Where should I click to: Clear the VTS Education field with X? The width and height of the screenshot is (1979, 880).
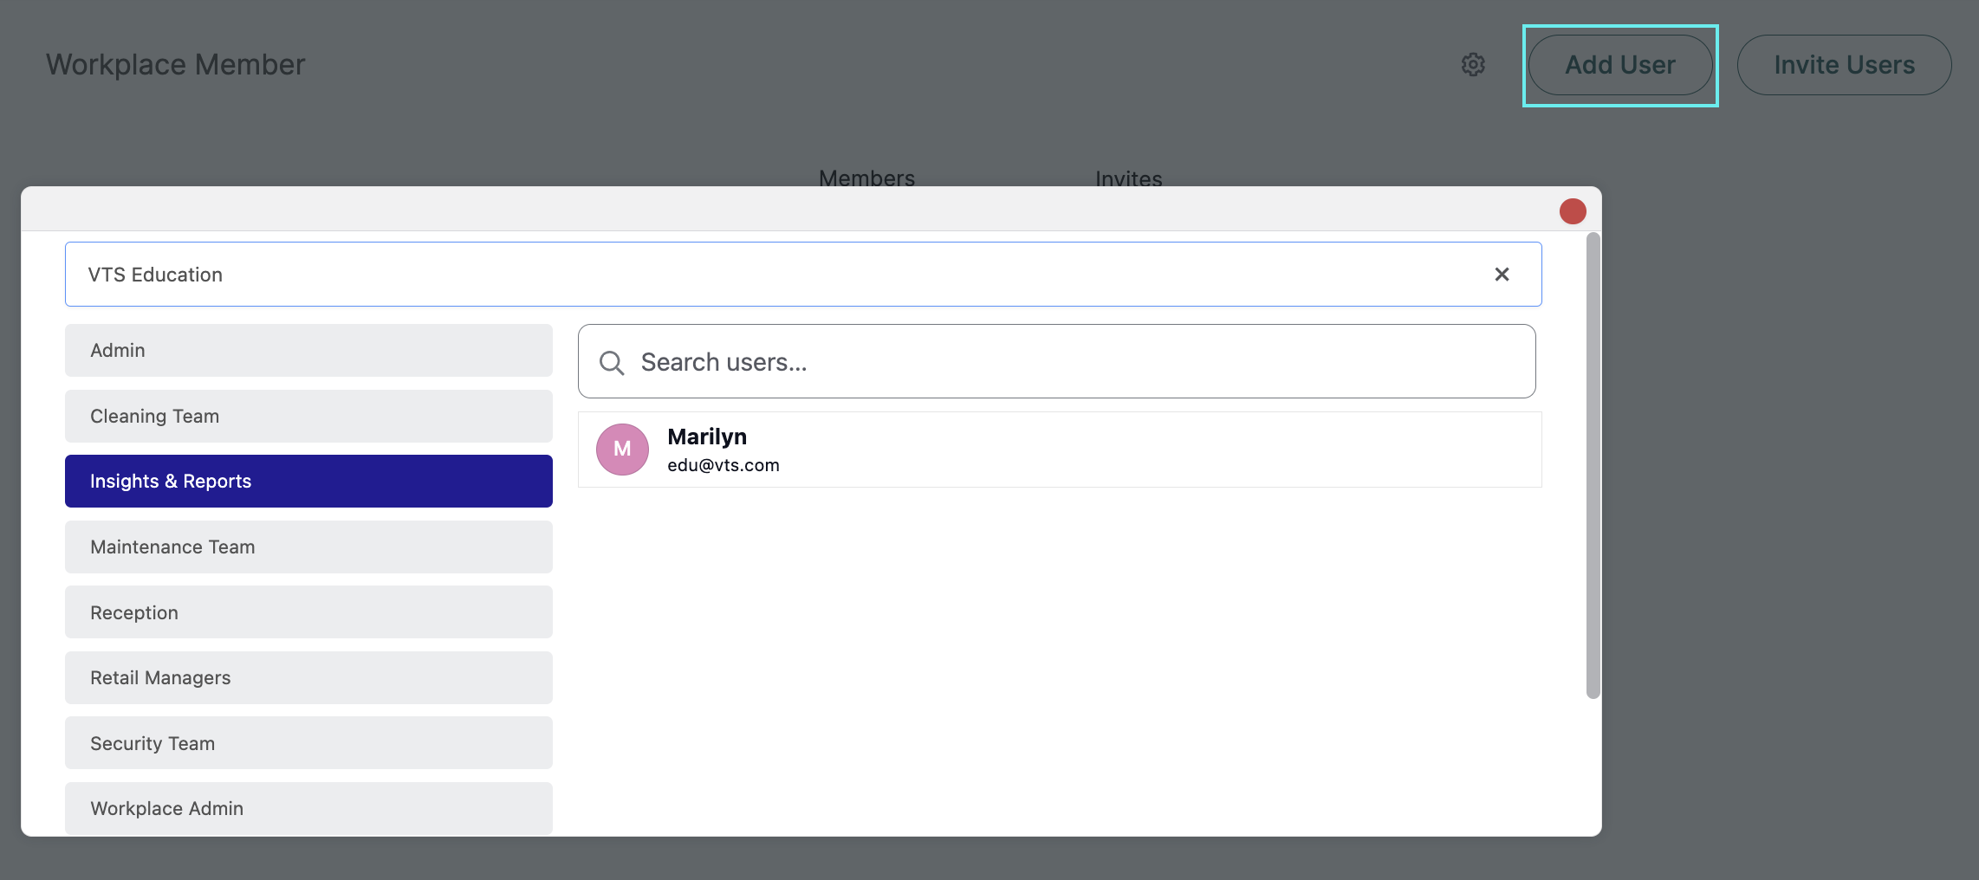pyautogui.click(x=1502, y=275)
